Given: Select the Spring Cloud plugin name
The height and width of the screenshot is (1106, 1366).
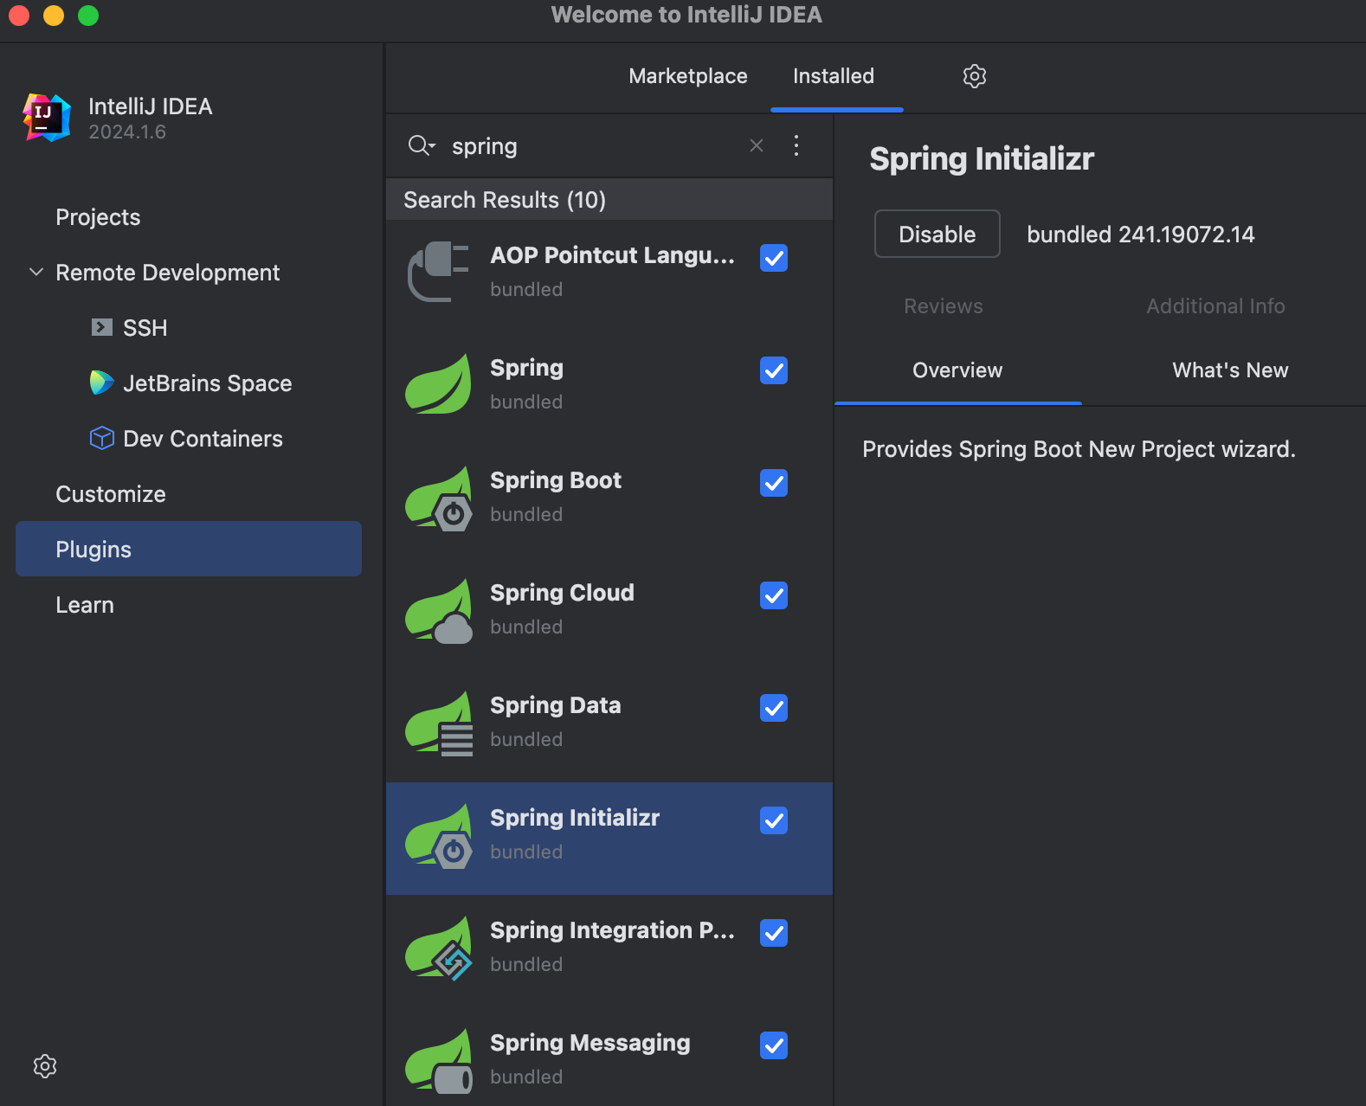Looking at the screenshot, I should tap(563, 593).
